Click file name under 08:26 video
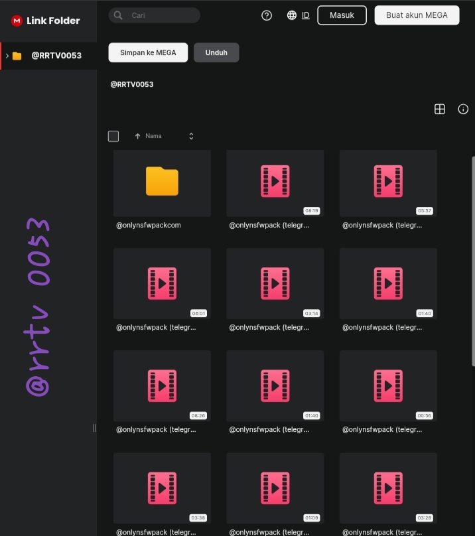Viewport: 475px width, 536px height. 156,430
